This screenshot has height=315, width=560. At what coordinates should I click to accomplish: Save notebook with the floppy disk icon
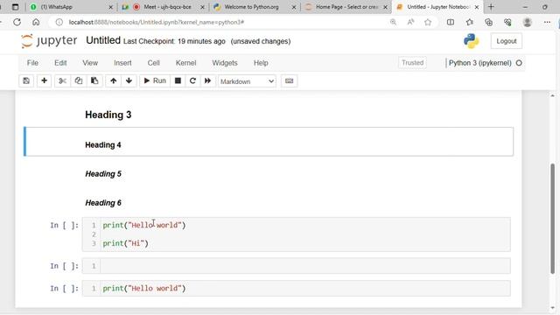coord(26,80)
